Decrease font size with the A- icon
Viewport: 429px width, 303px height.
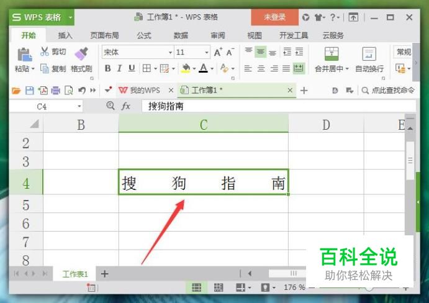[x=230, y=52]
